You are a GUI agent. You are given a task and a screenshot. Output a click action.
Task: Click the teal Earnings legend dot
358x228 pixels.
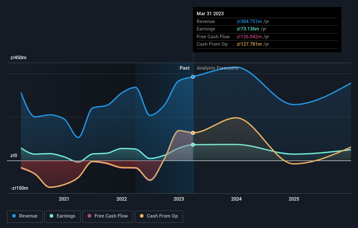[51, 216]
